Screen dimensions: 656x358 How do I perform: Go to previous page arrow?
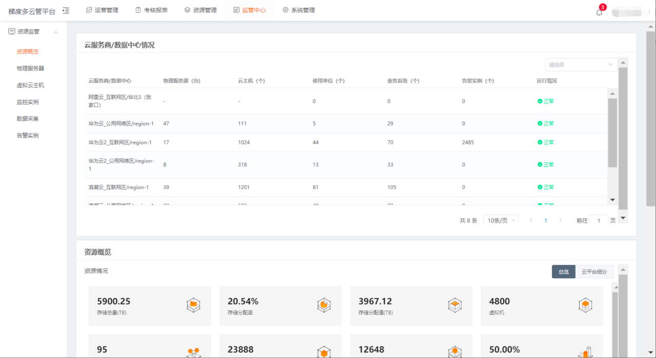(x=531, y=220)
